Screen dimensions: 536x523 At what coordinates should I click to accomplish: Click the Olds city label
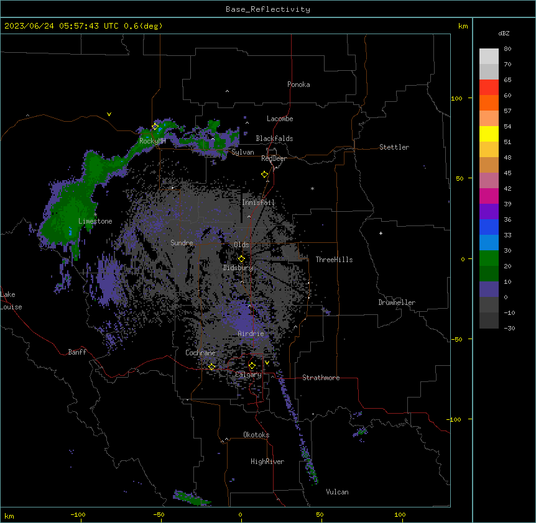point(241,245)
